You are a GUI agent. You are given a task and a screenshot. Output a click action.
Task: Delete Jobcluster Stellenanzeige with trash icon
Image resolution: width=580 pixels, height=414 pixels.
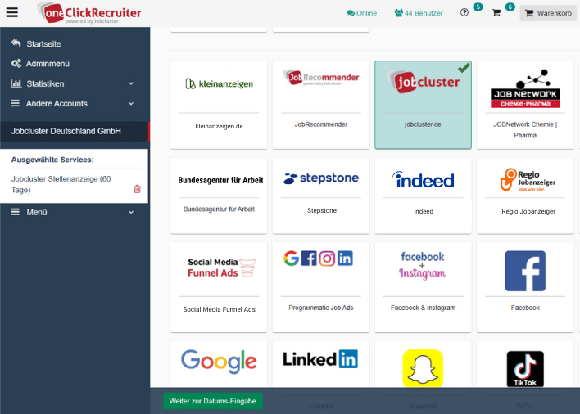tap(137, 189)
